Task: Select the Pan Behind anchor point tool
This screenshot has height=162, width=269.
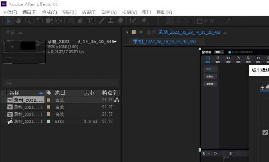Action: (59, 21)
